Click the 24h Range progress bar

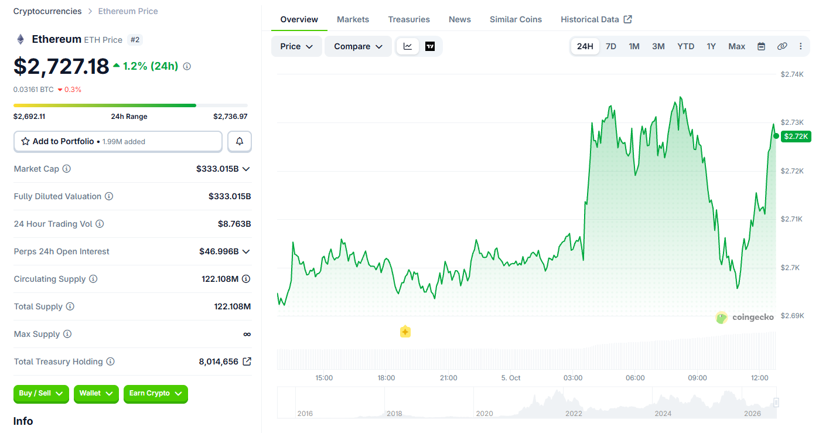(x=131, y=105)
